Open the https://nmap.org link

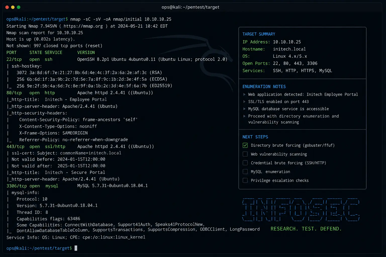click(83, 26)
